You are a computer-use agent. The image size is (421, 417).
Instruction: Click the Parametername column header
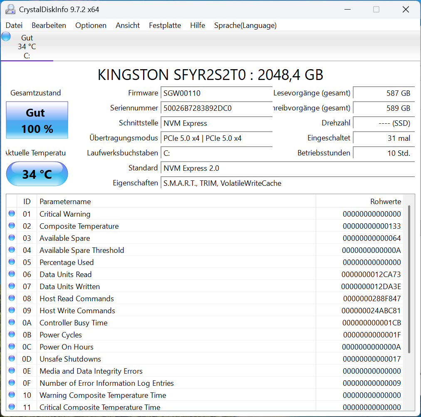(x=176, y=201)
